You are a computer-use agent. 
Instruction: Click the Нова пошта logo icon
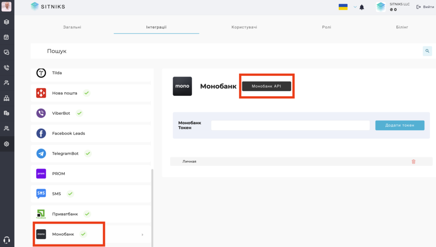pyautogui.click(x=41, y=93)
